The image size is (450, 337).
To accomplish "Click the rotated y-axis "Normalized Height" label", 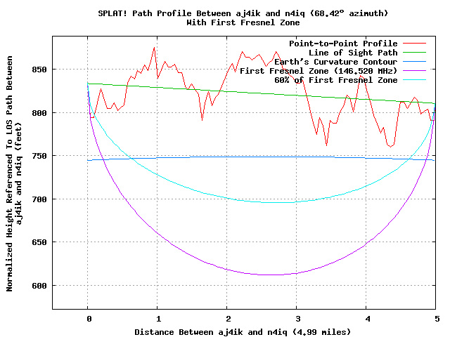I will pos(13,185).
